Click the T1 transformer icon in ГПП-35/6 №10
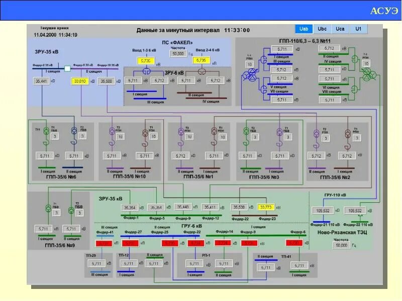 pos(145,132)
